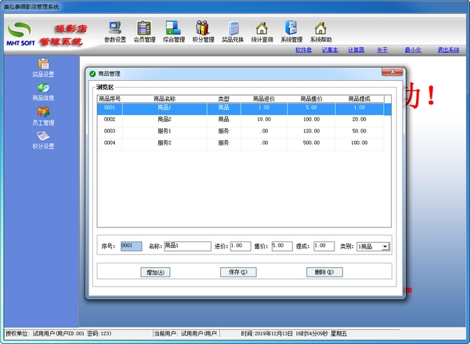
Task: Click the 奖品兑换 prize exchange icon
Action: 232,31
